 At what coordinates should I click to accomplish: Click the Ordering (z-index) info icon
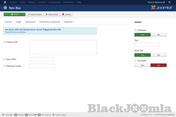pos(4,66)
